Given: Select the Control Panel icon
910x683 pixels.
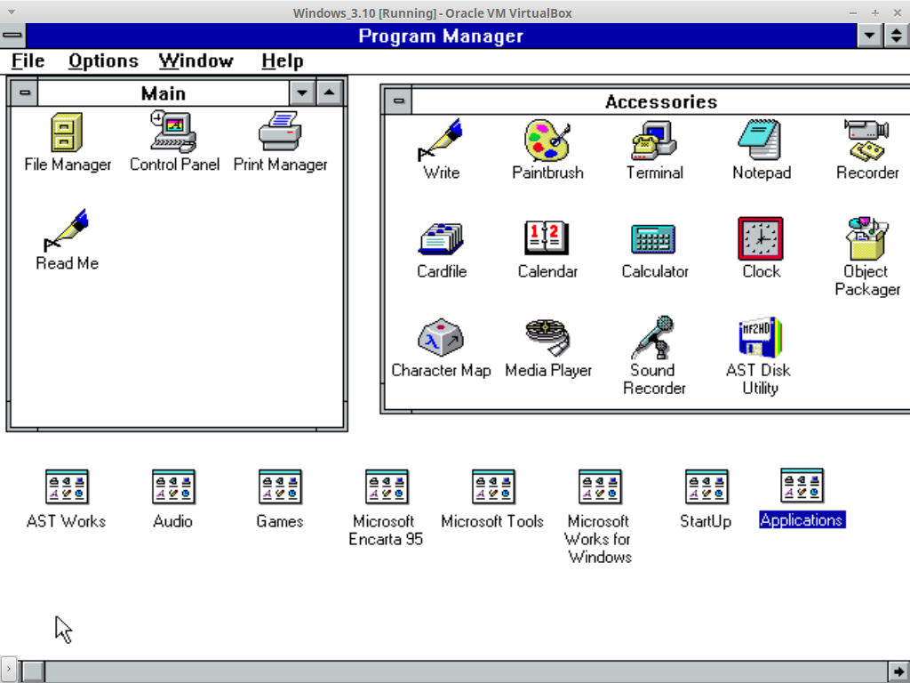Looking at the screenshot, I should pyautogui.click(x=173, y=133).
